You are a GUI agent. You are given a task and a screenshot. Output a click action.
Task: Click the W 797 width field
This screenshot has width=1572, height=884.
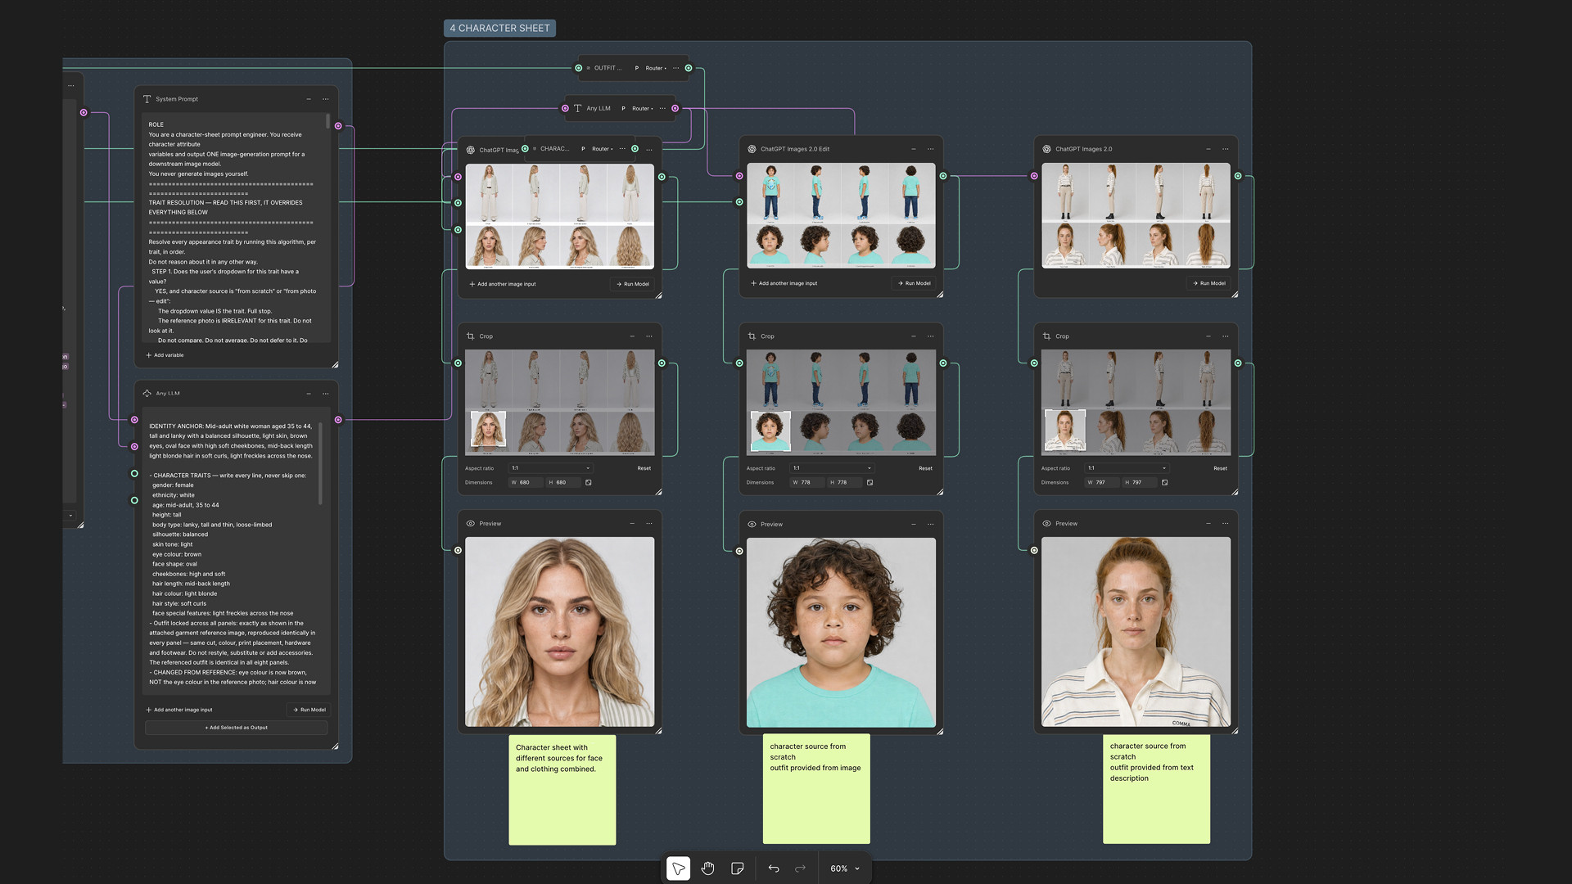[1101, 482]
